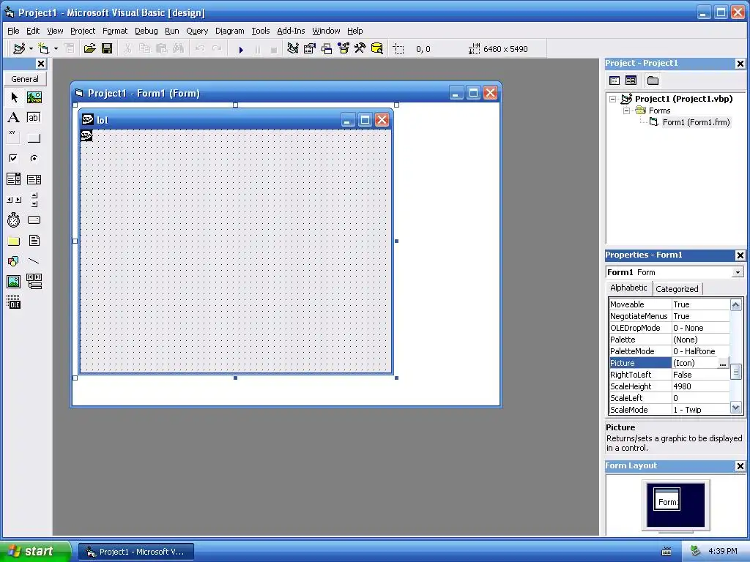This screenshot has width=750, height=562.
Task: Select the Label control tool
Action: 14,118
